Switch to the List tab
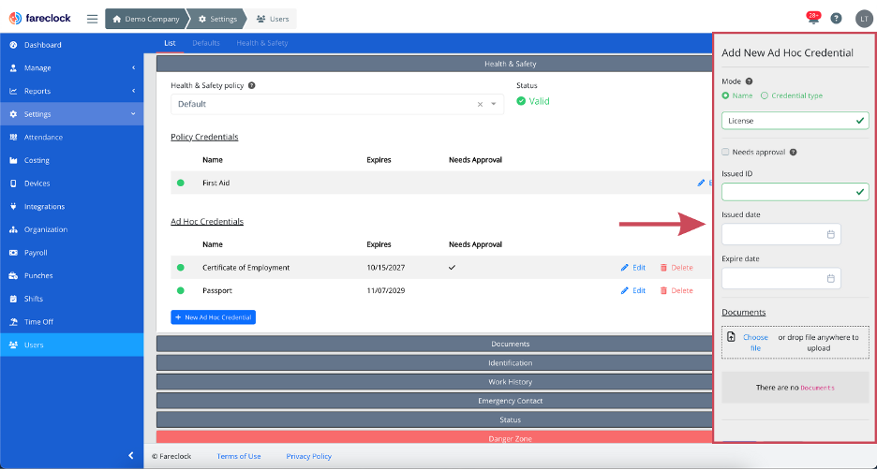The height and width of the screenshot is (470, 877). 170,43
